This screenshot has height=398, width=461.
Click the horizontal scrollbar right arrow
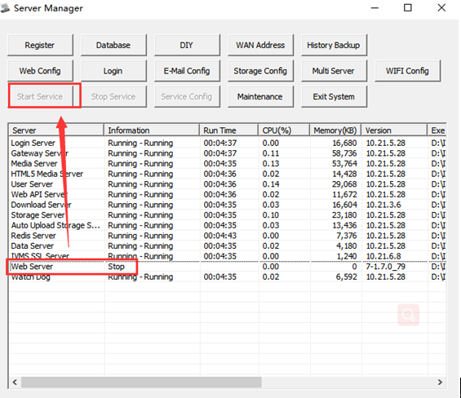point(440,383)
